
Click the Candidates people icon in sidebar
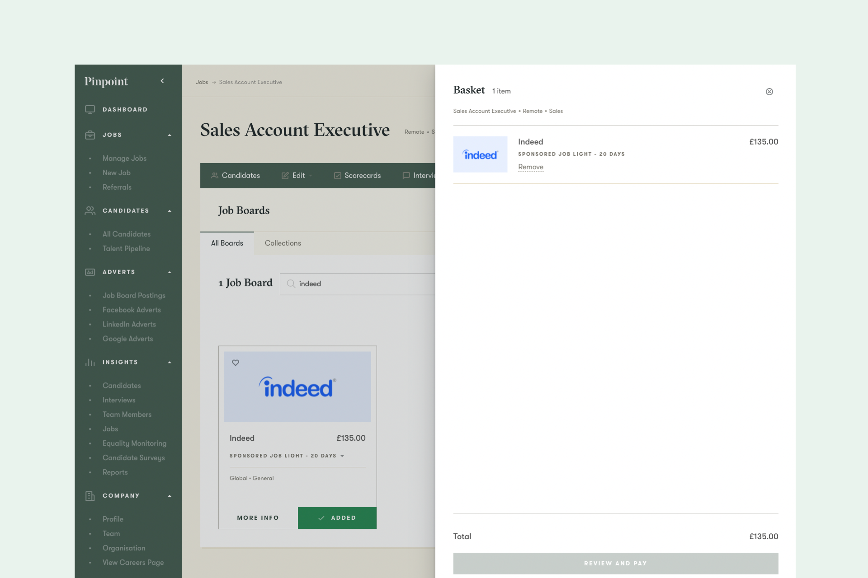90,210
